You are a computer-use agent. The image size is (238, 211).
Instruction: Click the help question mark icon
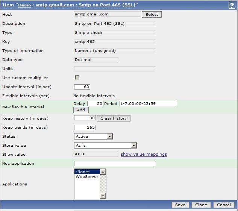(x=232, y=5)
